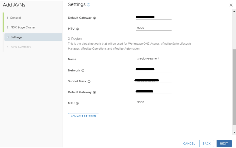
Task: Click the scrollbar up arrow
Action: (234, 11)
